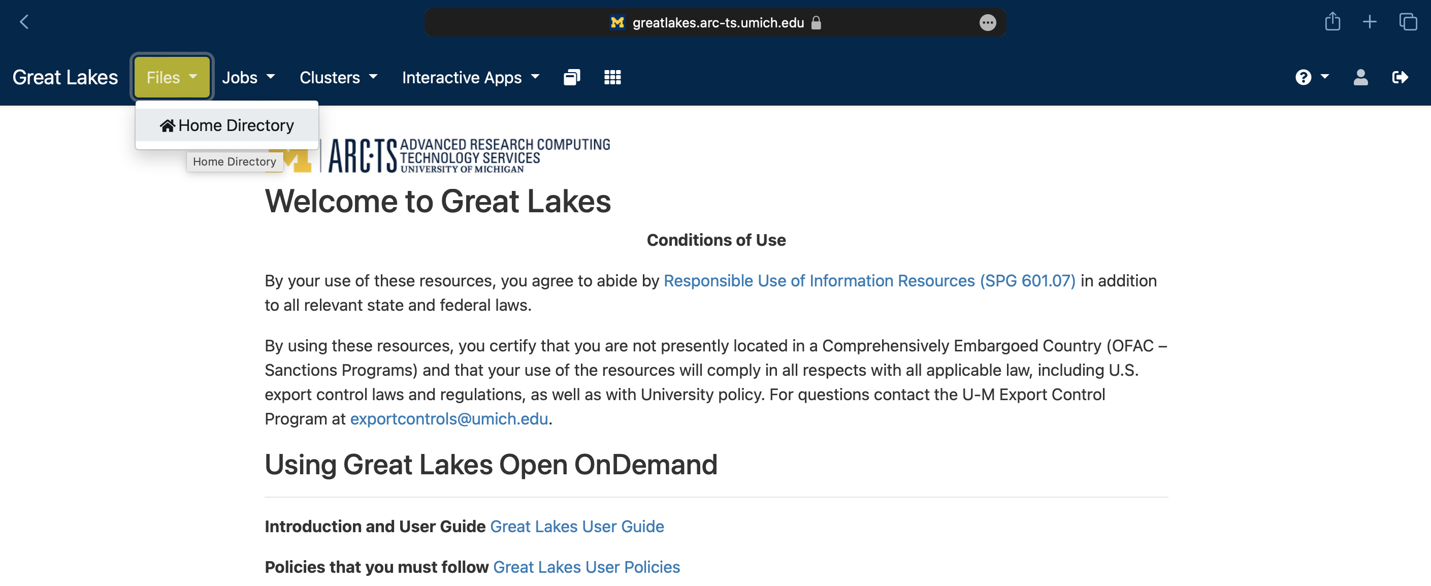Open the Interactive Apps menu

tap(471, 77)
